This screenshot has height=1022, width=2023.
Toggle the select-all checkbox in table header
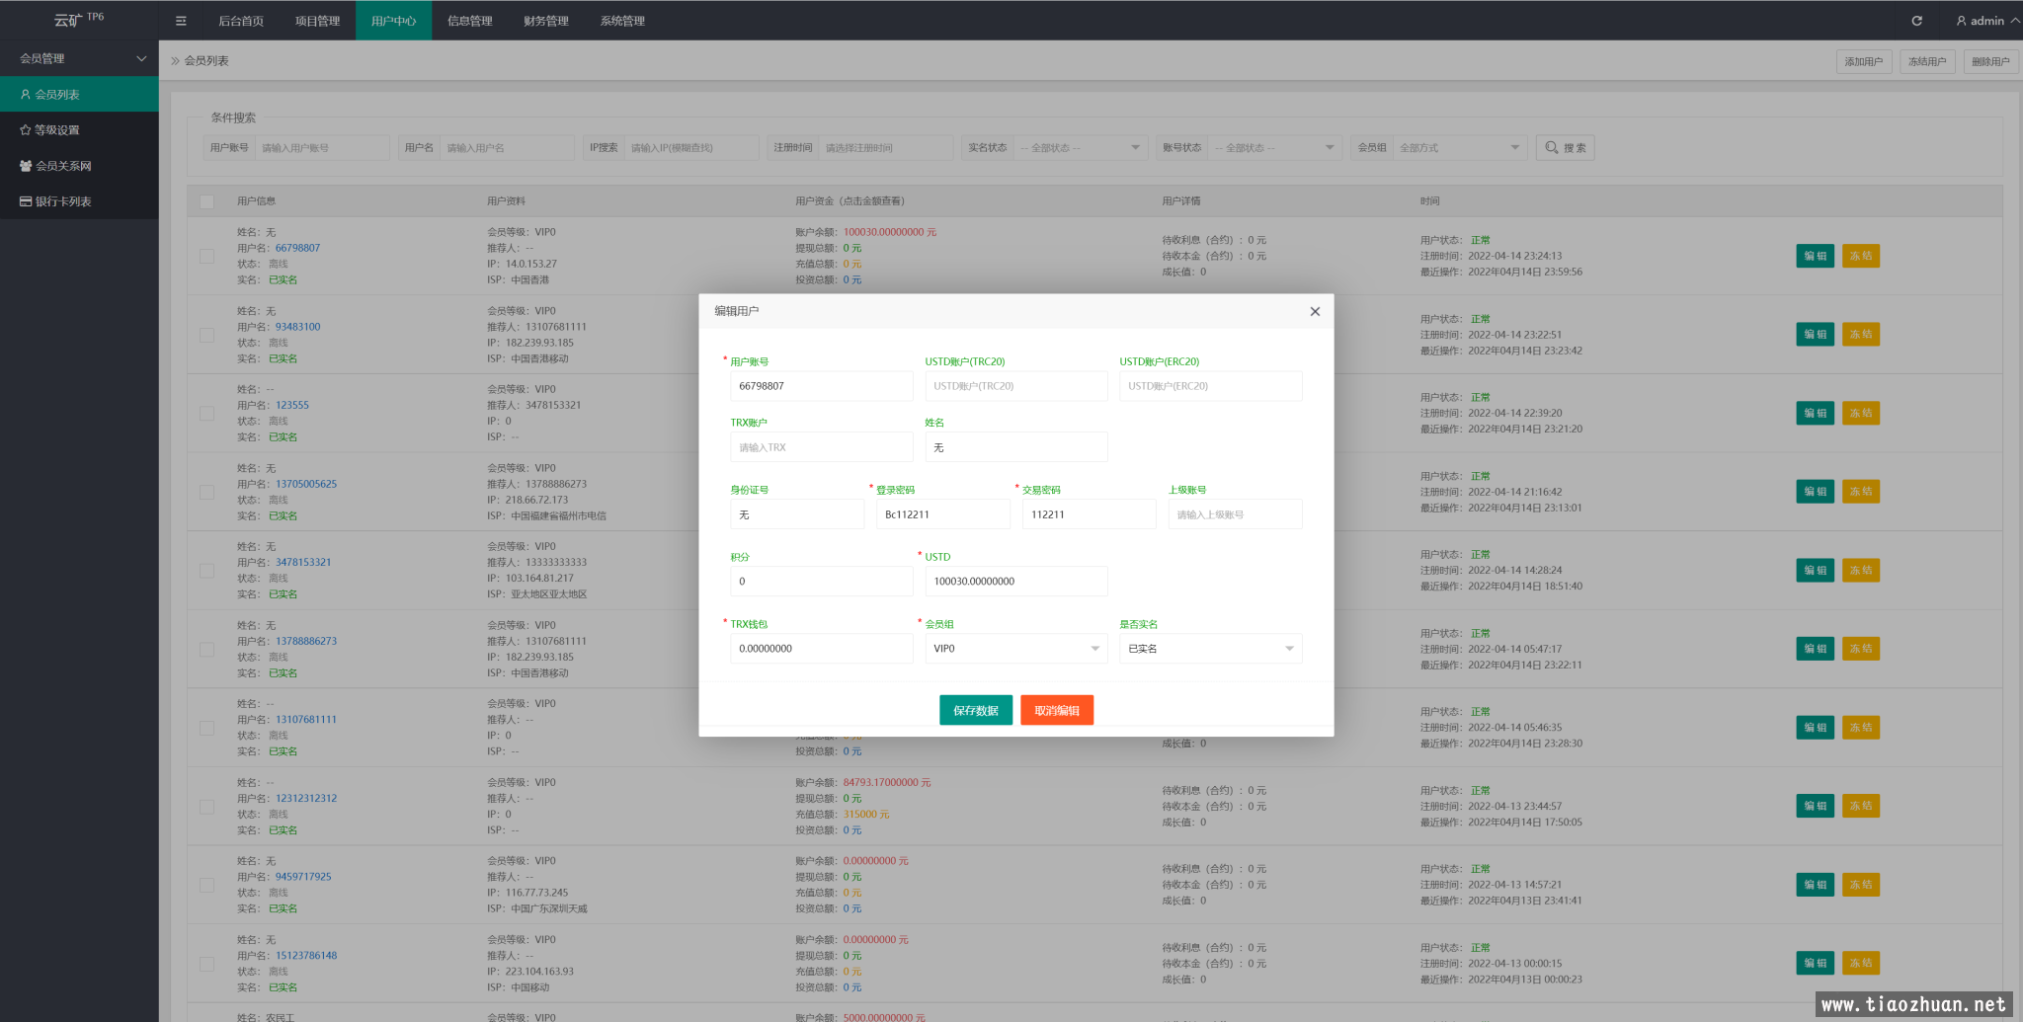[x=206, y=201]
